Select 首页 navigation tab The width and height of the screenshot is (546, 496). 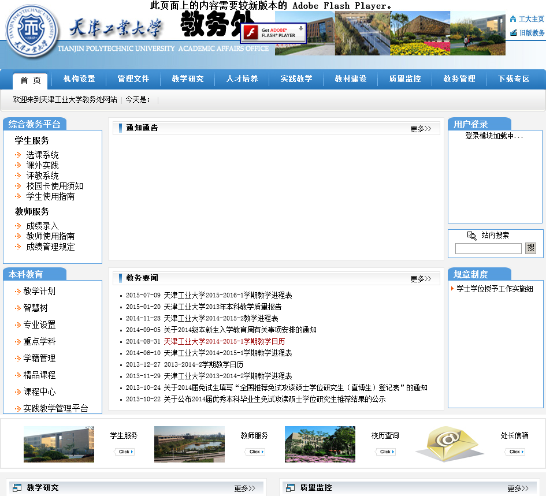(31, 80)
